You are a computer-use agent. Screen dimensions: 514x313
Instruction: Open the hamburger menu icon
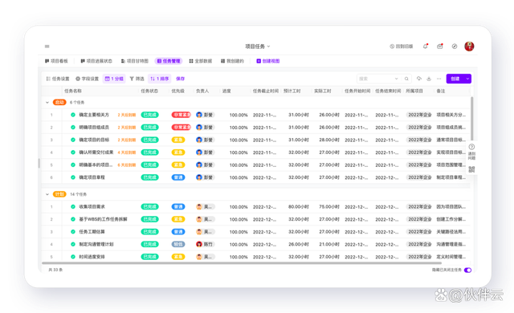click(x=47, y=47)
